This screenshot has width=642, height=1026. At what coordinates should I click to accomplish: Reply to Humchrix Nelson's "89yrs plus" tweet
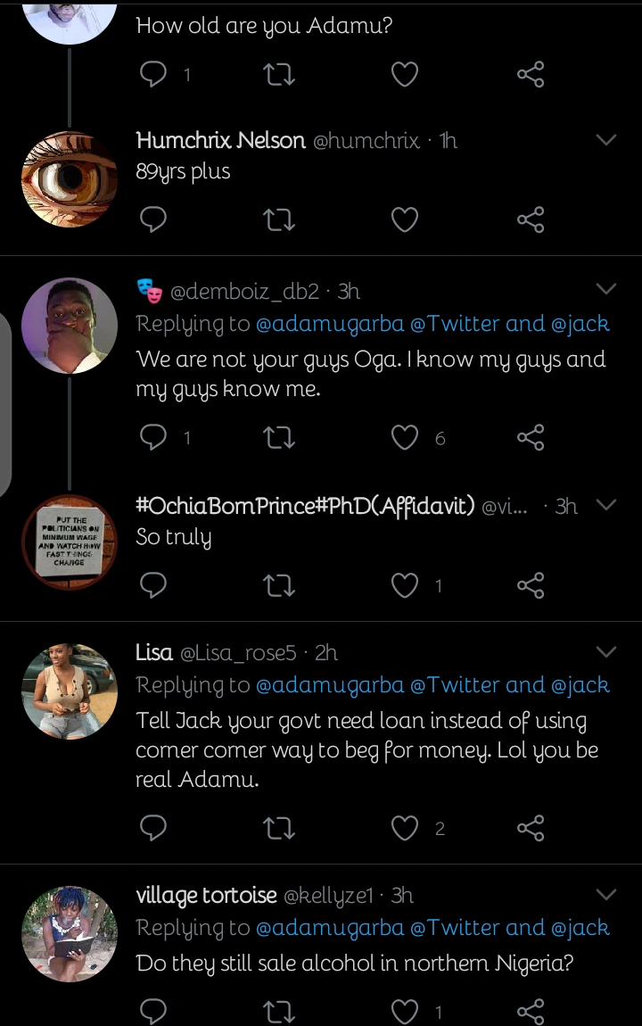tap(154, 219)
